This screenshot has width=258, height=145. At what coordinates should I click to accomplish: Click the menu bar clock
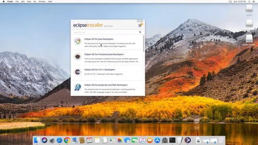point(239,2)
